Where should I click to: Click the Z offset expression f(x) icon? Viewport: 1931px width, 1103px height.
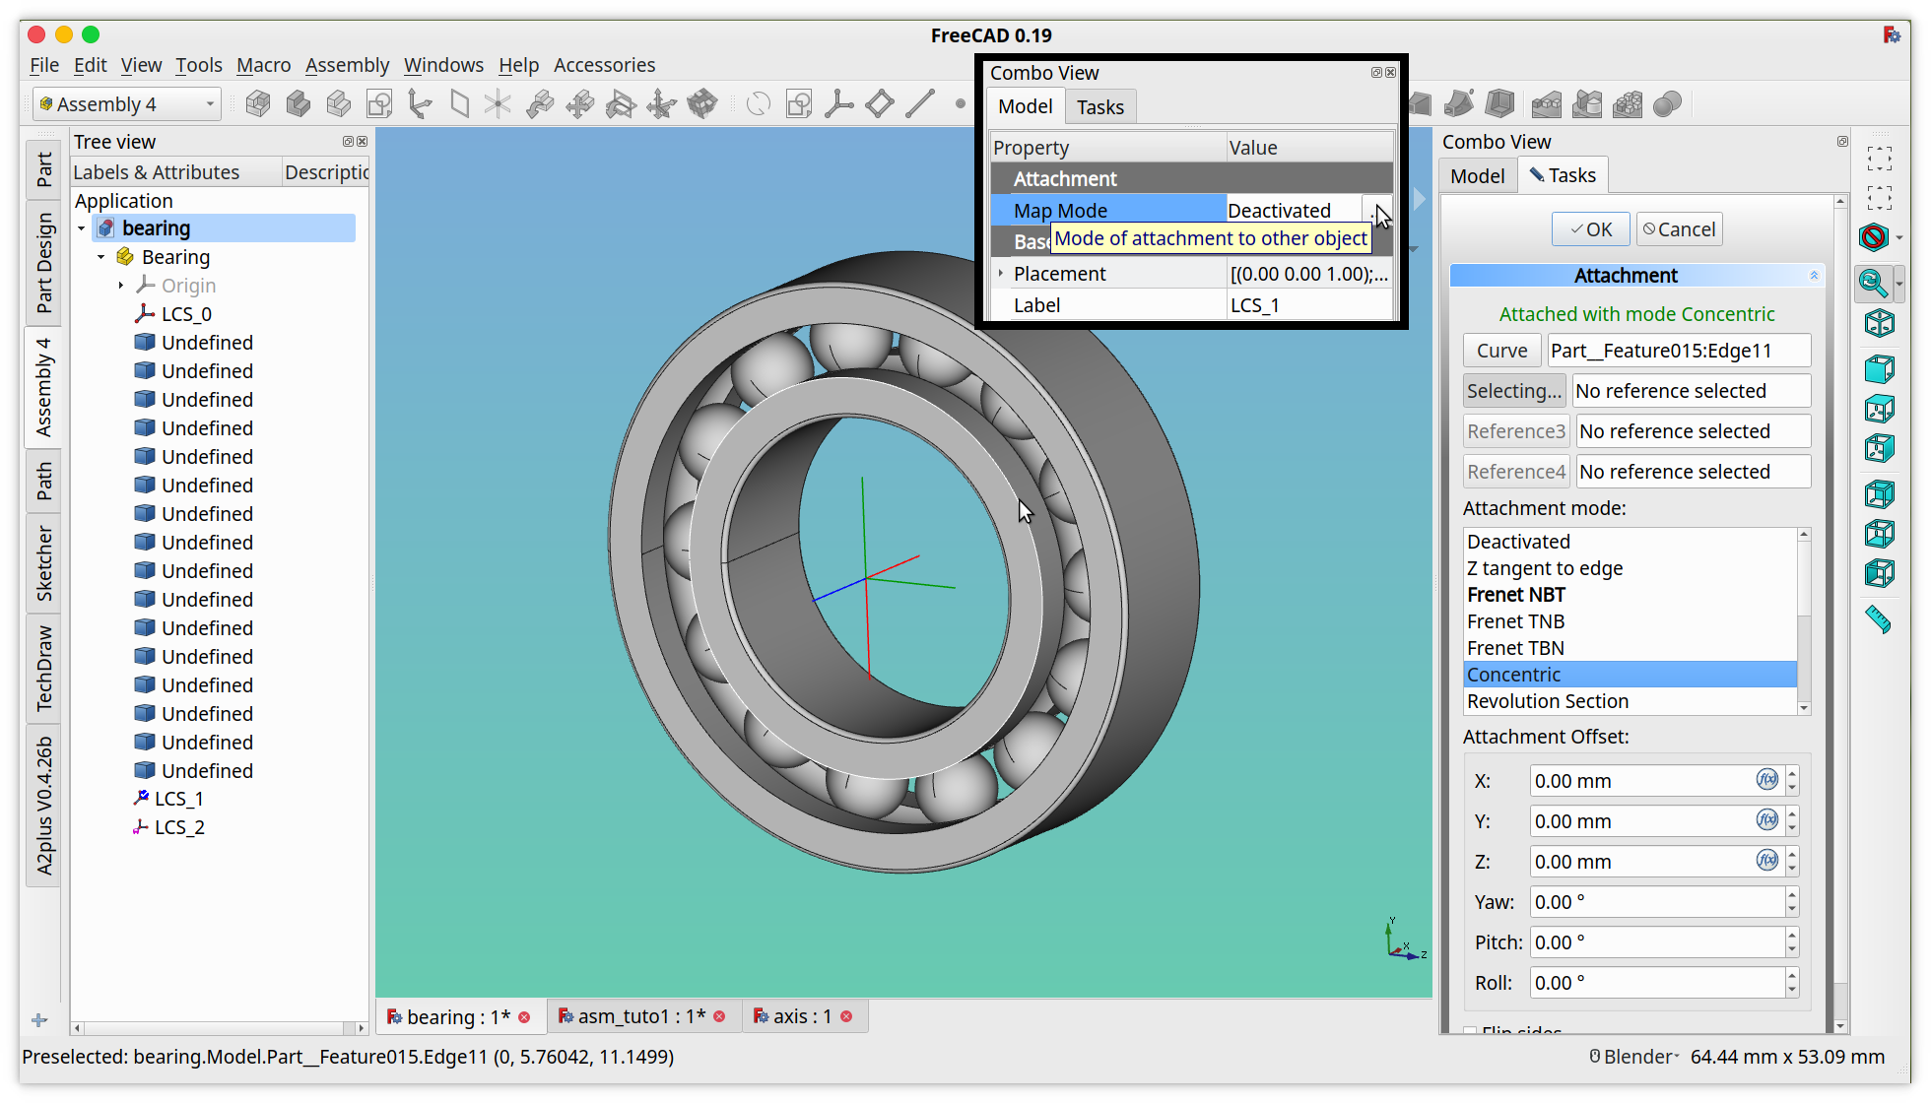tap(1767, 861)
